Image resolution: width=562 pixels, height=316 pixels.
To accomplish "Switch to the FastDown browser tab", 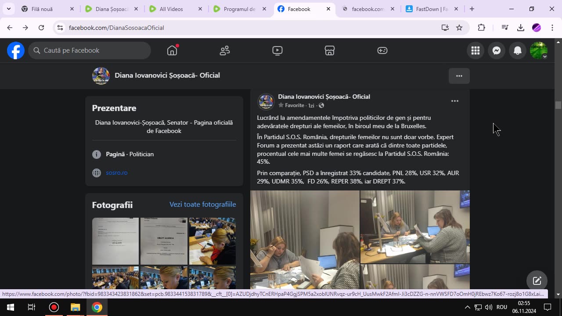I will click(432, 9).
